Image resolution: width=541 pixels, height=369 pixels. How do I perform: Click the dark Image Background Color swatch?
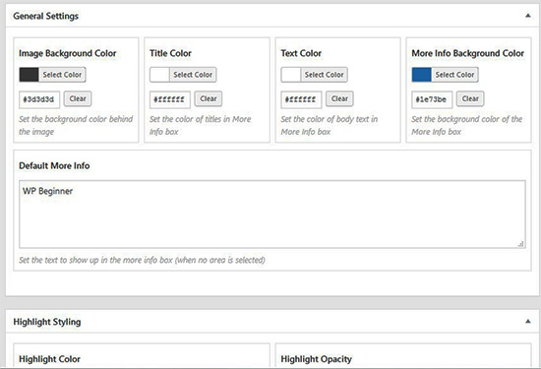tap(29, 75)
